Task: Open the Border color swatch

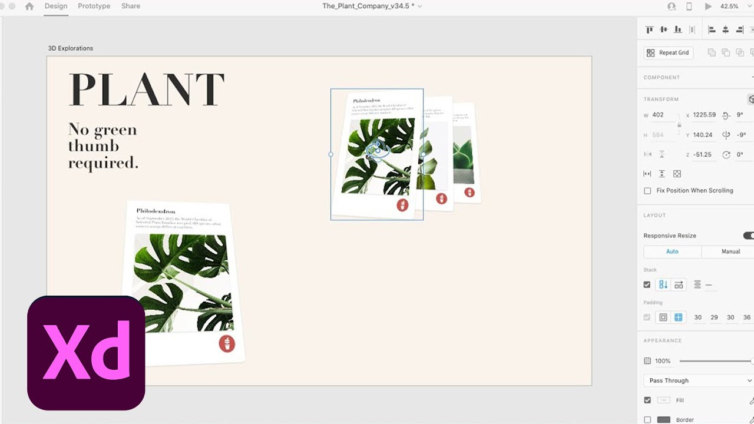Action: (x=664, y=420)
